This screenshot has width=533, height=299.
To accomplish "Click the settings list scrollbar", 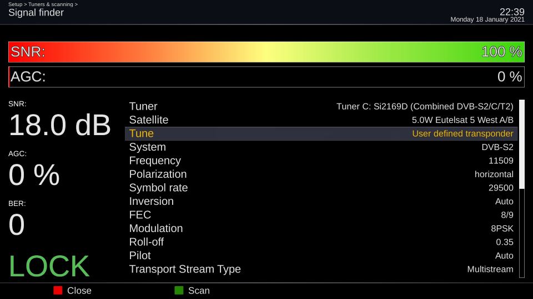I will [521, 188].
